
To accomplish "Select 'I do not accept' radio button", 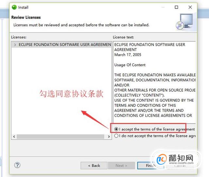I will [x=116, y=136].
